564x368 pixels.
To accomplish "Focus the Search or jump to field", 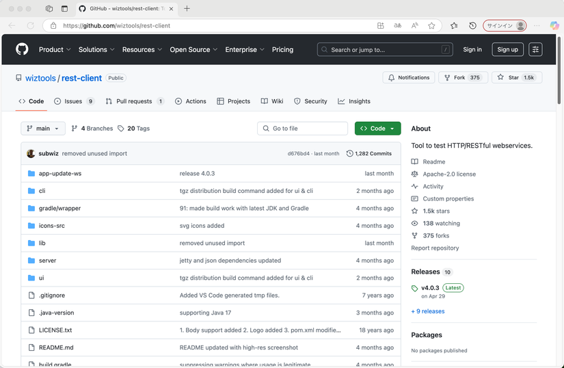I will click(x=385, y=50).
